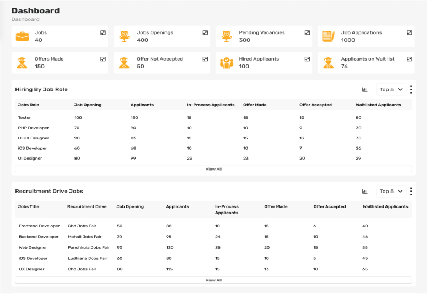435x294 pixels.
Task: Show chart view for Hiring By Job Role
Action: (x=365, y=89)
